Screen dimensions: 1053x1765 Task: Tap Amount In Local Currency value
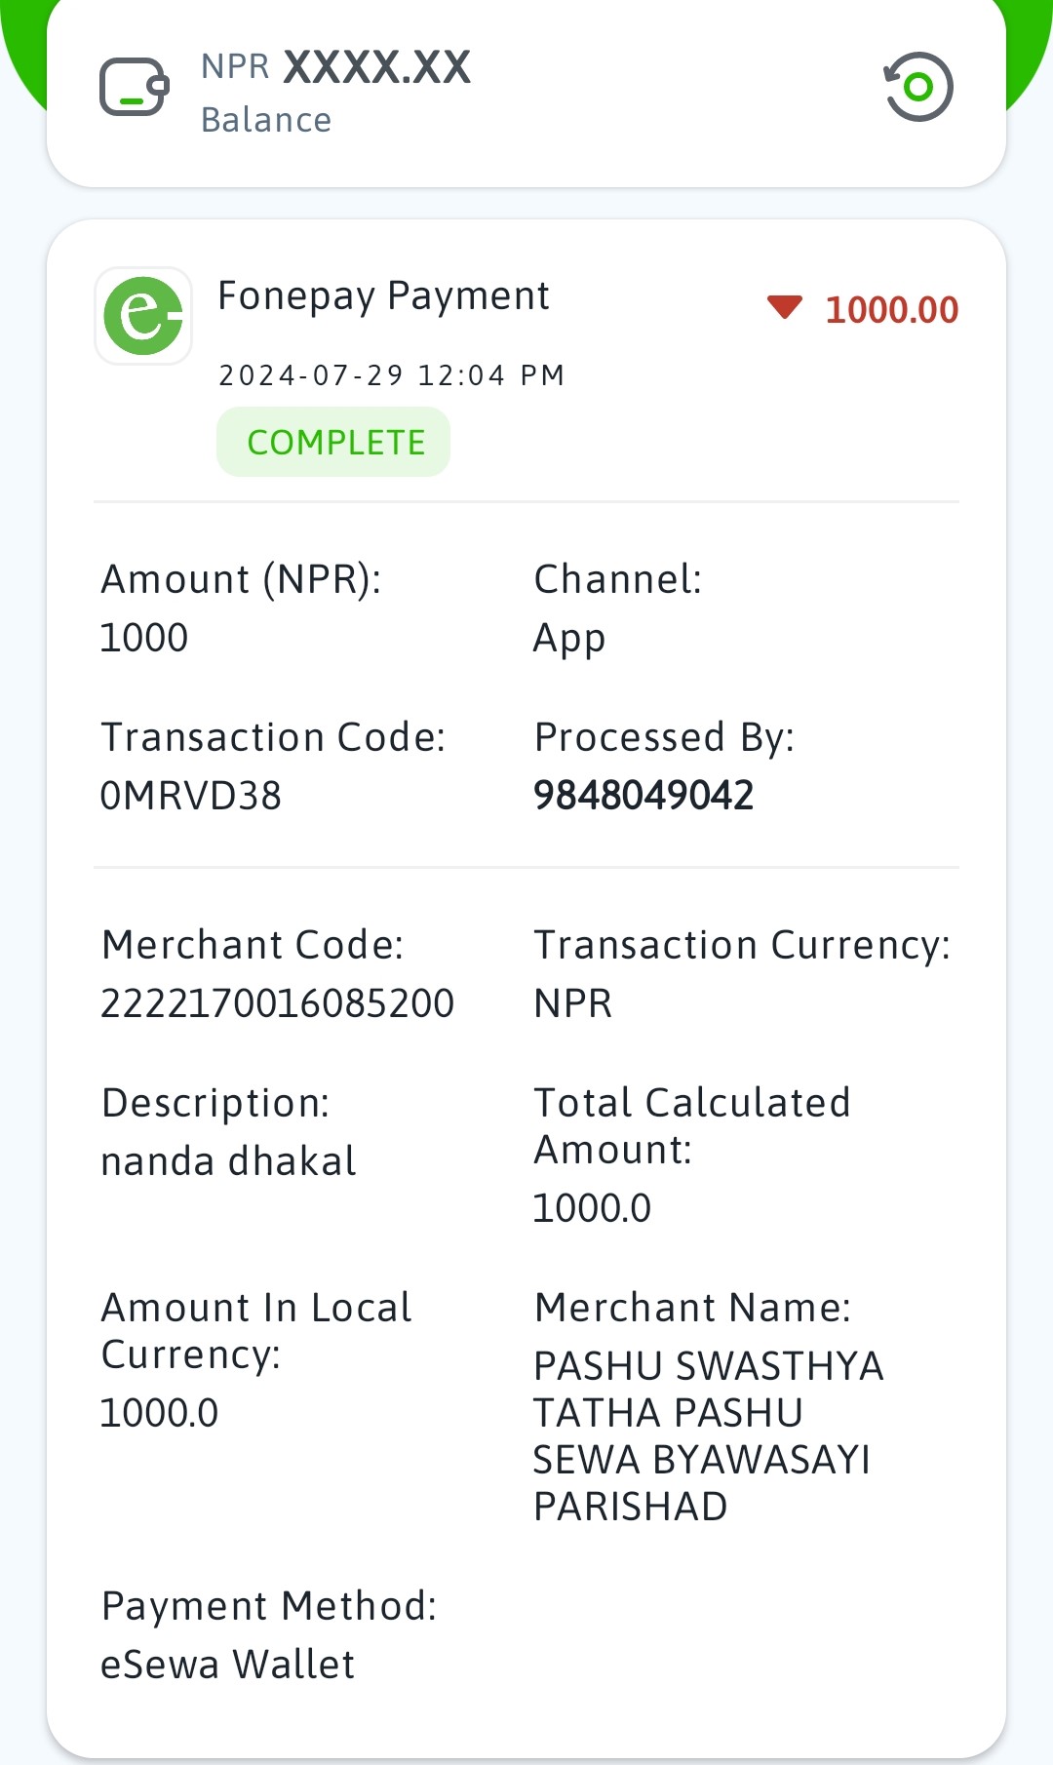tap(160, 1413)
